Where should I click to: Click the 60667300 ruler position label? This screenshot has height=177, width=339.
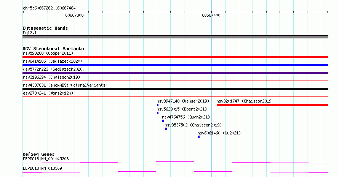point(74,15)
